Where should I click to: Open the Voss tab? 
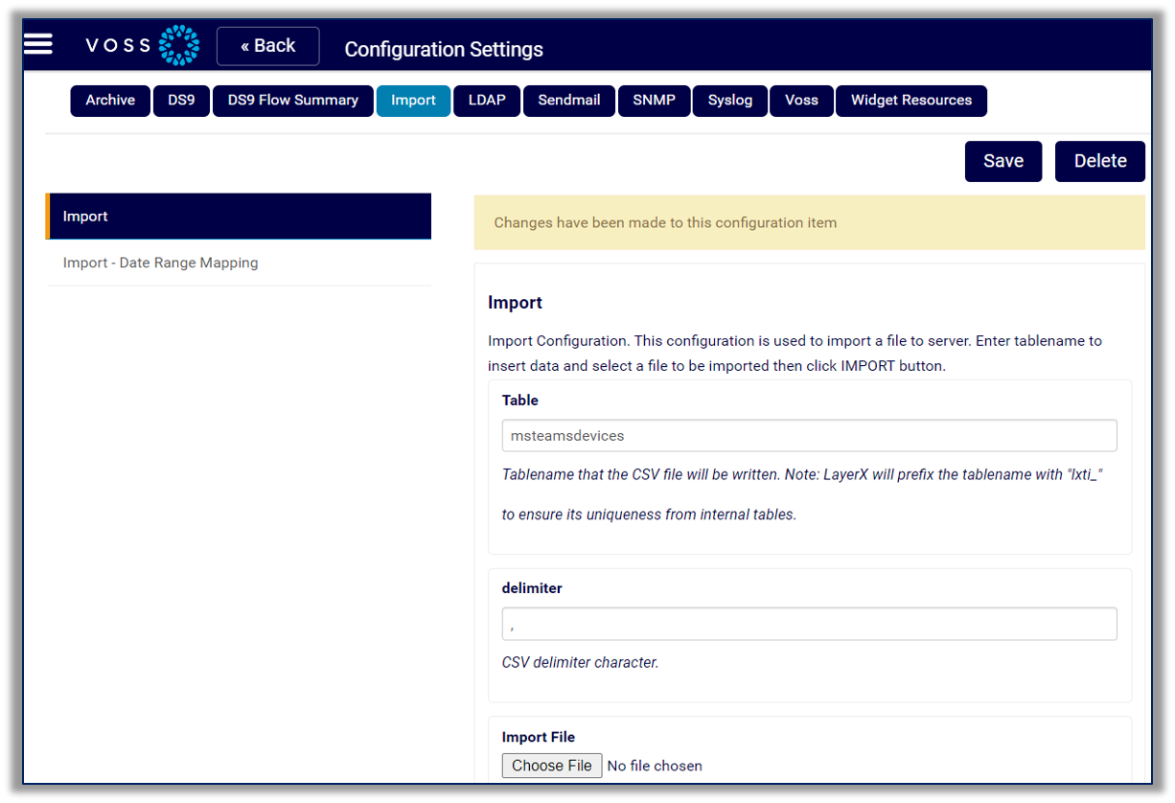(801, 101)
